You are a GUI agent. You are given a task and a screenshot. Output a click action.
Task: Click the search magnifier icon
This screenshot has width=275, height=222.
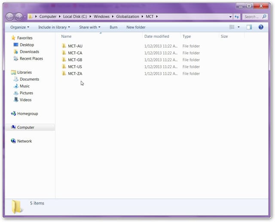point(264,17)
